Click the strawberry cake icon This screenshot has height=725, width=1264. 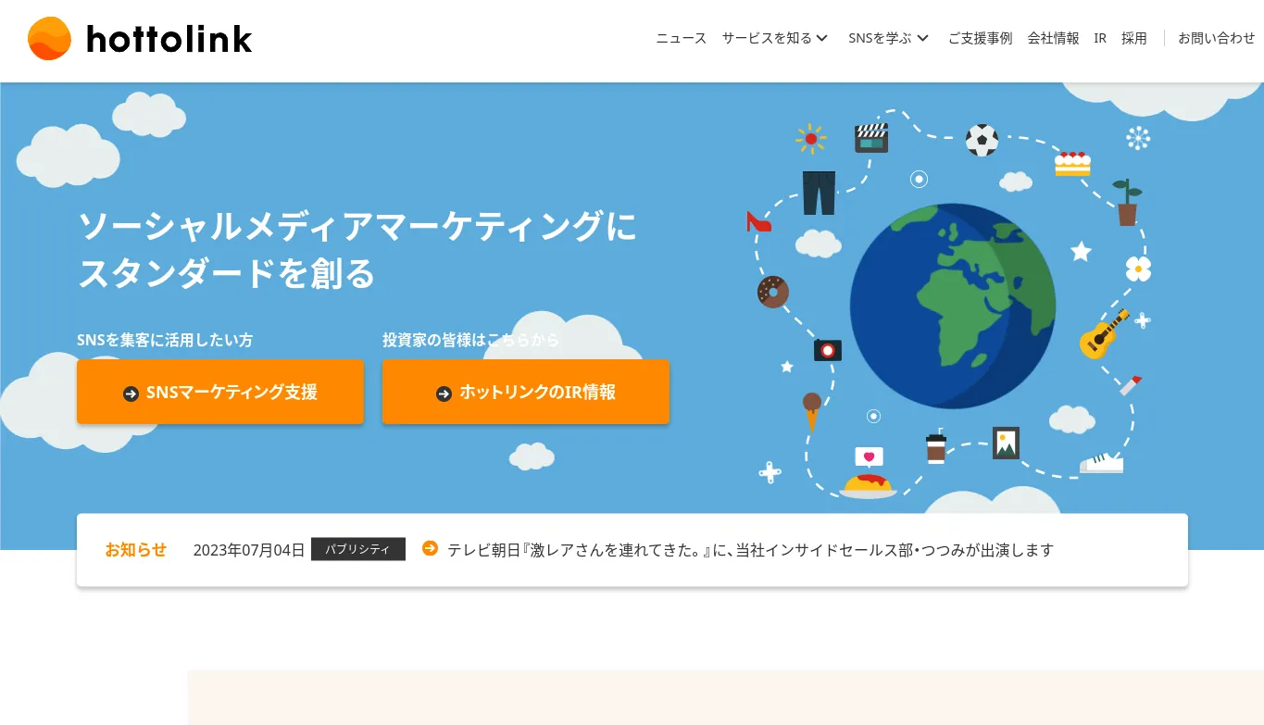pyautogui.click(x=1072, y=164)
